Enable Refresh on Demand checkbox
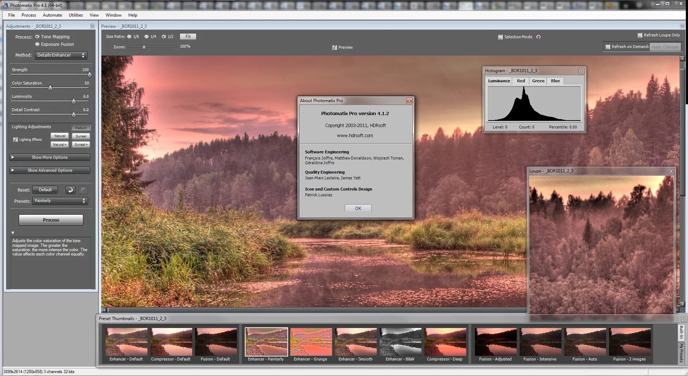This screenshot has height=376, width=688. point(608,47)
